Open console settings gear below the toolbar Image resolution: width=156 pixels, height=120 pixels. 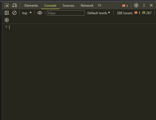coord(7,20)
